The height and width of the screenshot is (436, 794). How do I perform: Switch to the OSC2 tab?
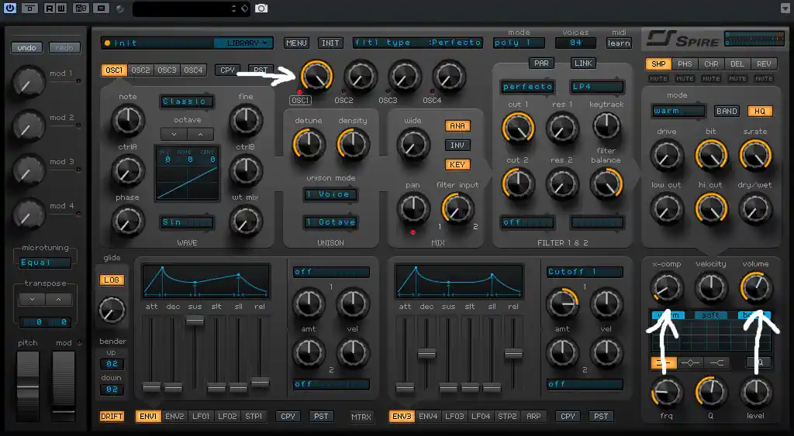click(x=140, y=70)
